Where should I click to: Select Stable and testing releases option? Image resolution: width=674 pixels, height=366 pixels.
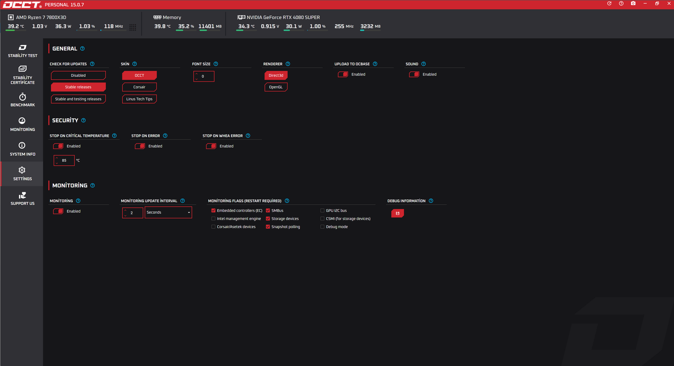(x=78, y=99)
